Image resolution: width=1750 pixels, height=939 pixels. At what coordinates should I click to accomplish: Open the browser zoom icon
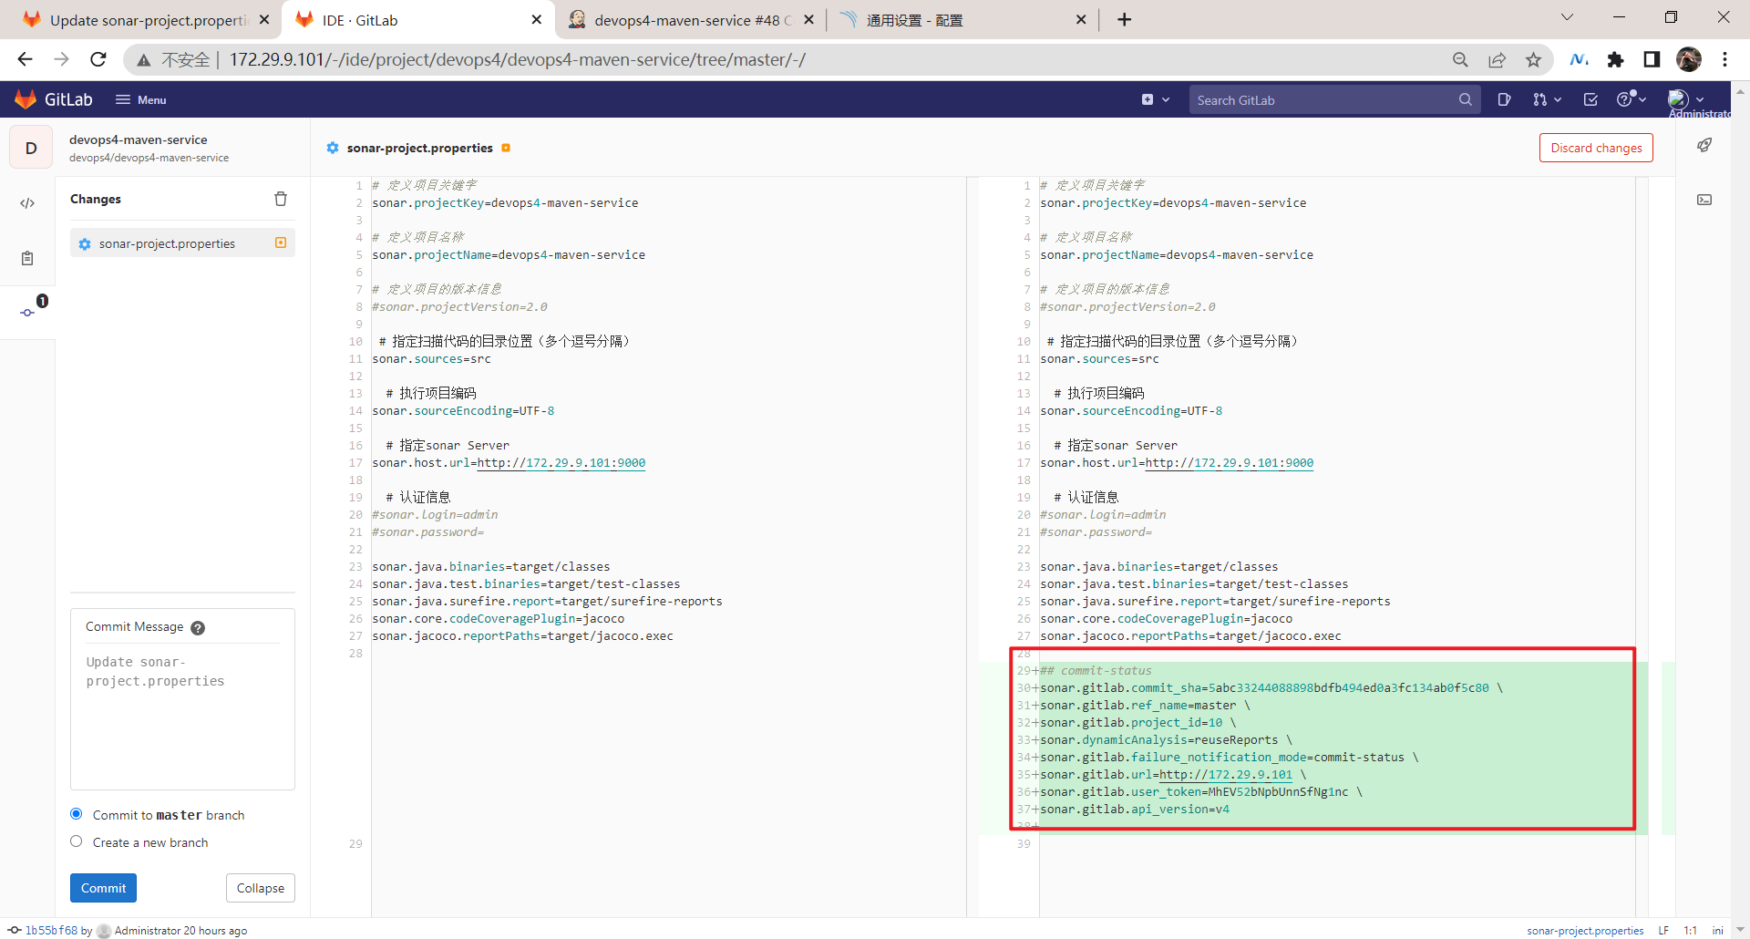1460,59
